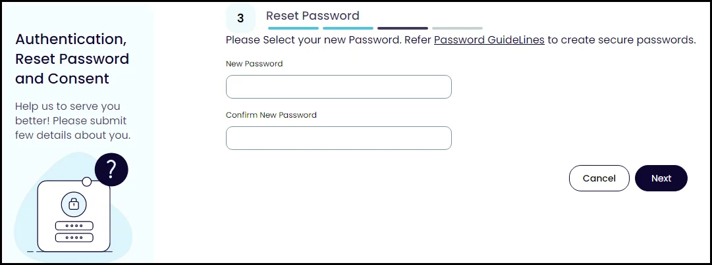Click the sidebar title "Authentication, Reset Password and Consent"
The image size is (712, 265).
[72, 59]
